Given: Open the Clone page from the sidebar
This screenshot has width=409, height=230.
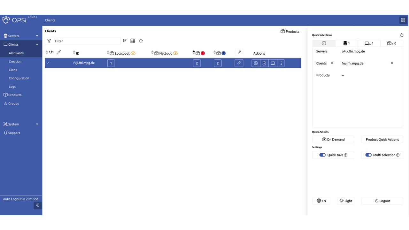Looking at the screenshot, I should pyautogui.click(x=13, y=70).
